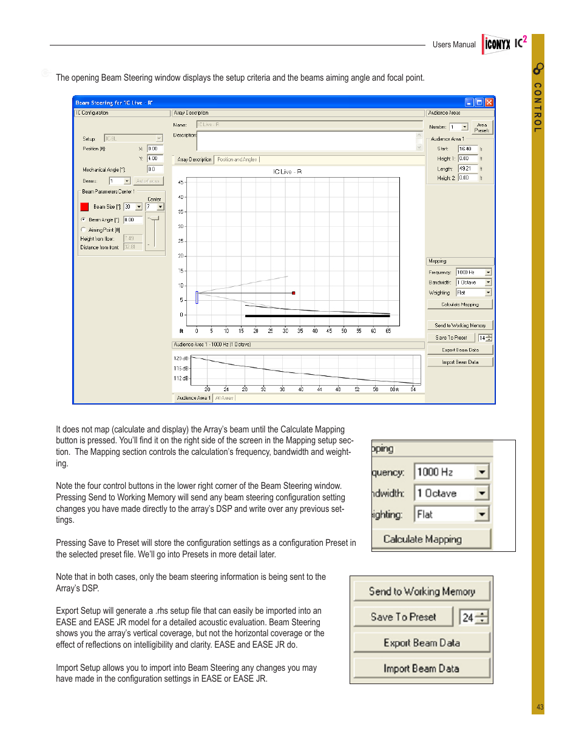Click Save To Preset beside the 14 stepper
The width and height of the screenshot is (579, 749).
coord(451,337)
